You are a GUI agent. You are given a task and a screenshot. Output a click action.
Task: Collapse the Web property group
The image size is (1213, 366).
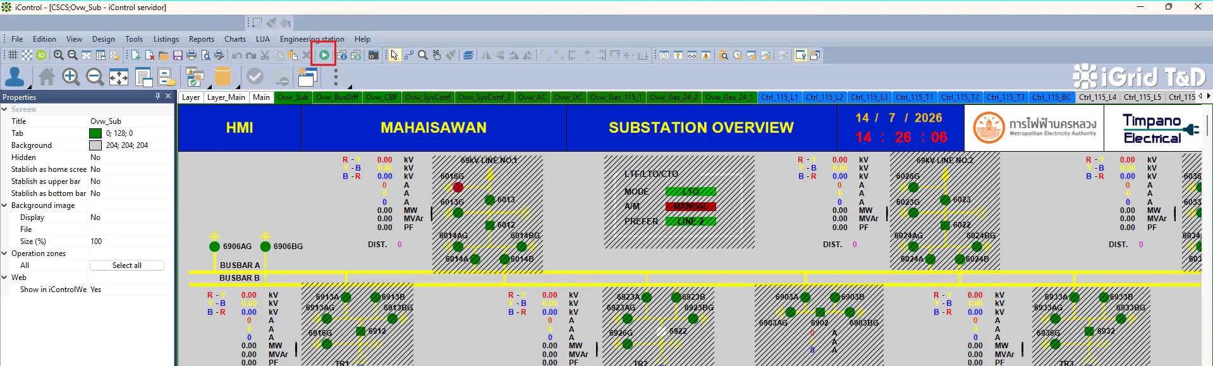tap(4, 278)
